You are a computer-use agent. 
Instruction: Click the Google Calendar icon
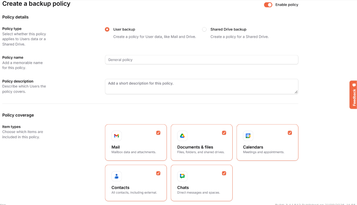click(x=248, y=136)
